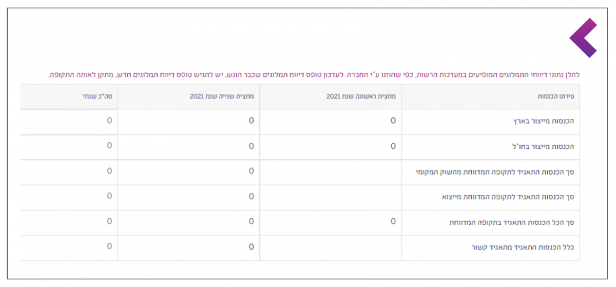Select second-half 2021 field for 'הכנסות מייצור בחו"ל'
616x287 pixels.
189,146
